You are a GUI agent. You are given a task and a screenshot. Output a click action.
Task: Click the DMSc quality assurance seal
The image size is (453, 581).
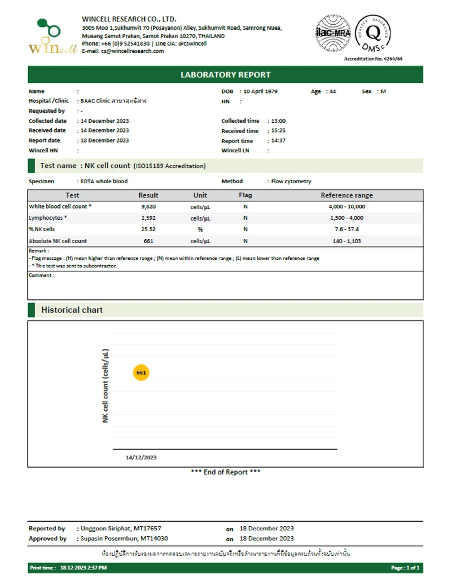374,34
